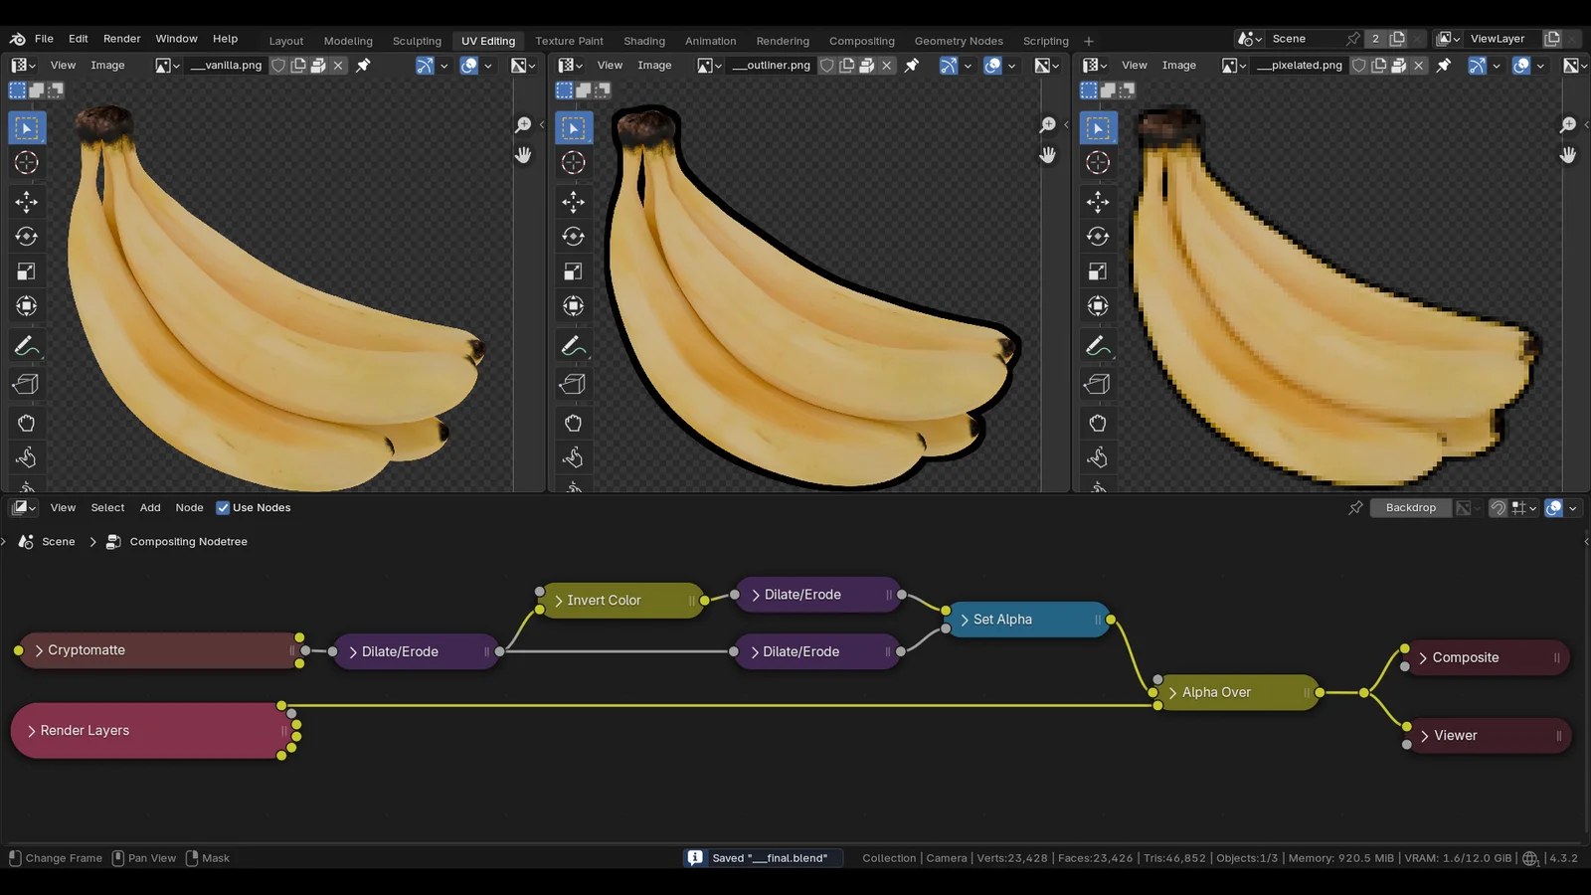
Task: Select the Annotate tool in vanilla.png editor
Action: click(x=27, y=346)
